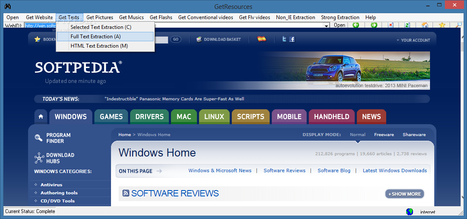467x219 pixels.
Task: Click the green Refresh page icon
Action: 407,26
